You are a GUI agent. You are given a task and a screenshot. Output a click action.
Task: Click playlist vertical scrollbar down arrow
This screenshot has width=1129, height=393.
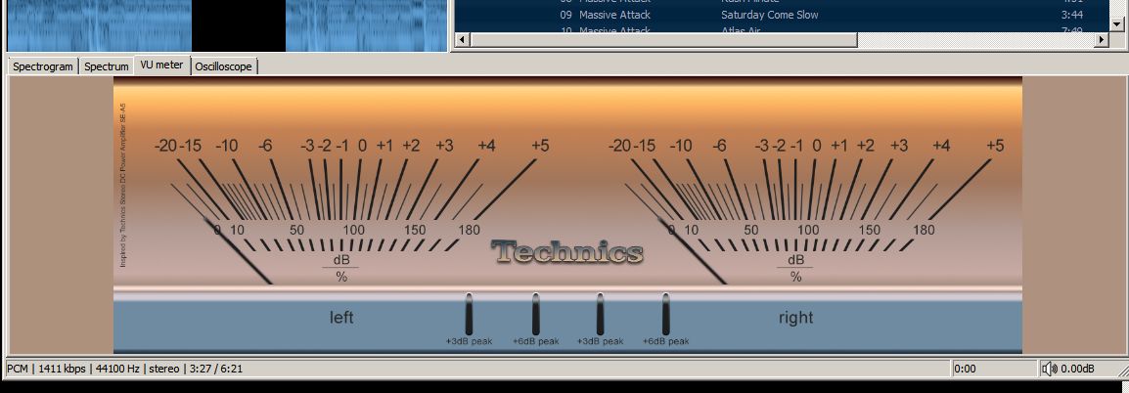[x=1116, y=24]
